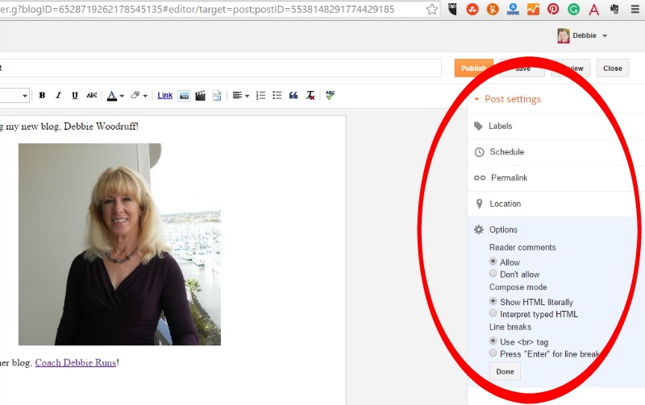Select Show HTML literally
Image resolution: width=645 pixels, height=405 pixels.
click(x=493, y=301)
